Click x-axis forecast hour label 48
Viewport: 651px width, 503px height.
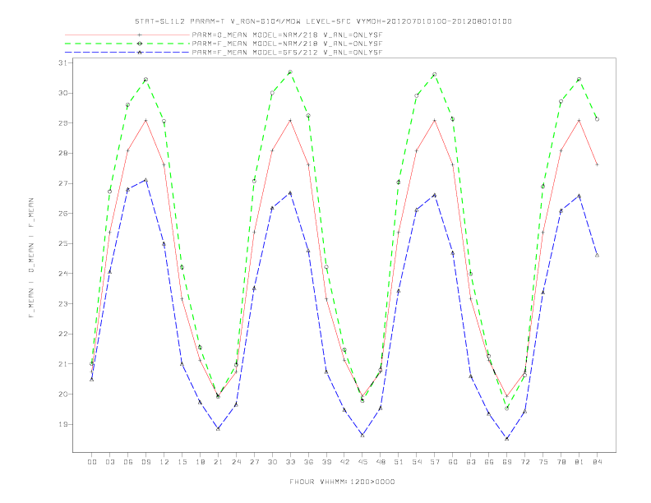[381, 462]
